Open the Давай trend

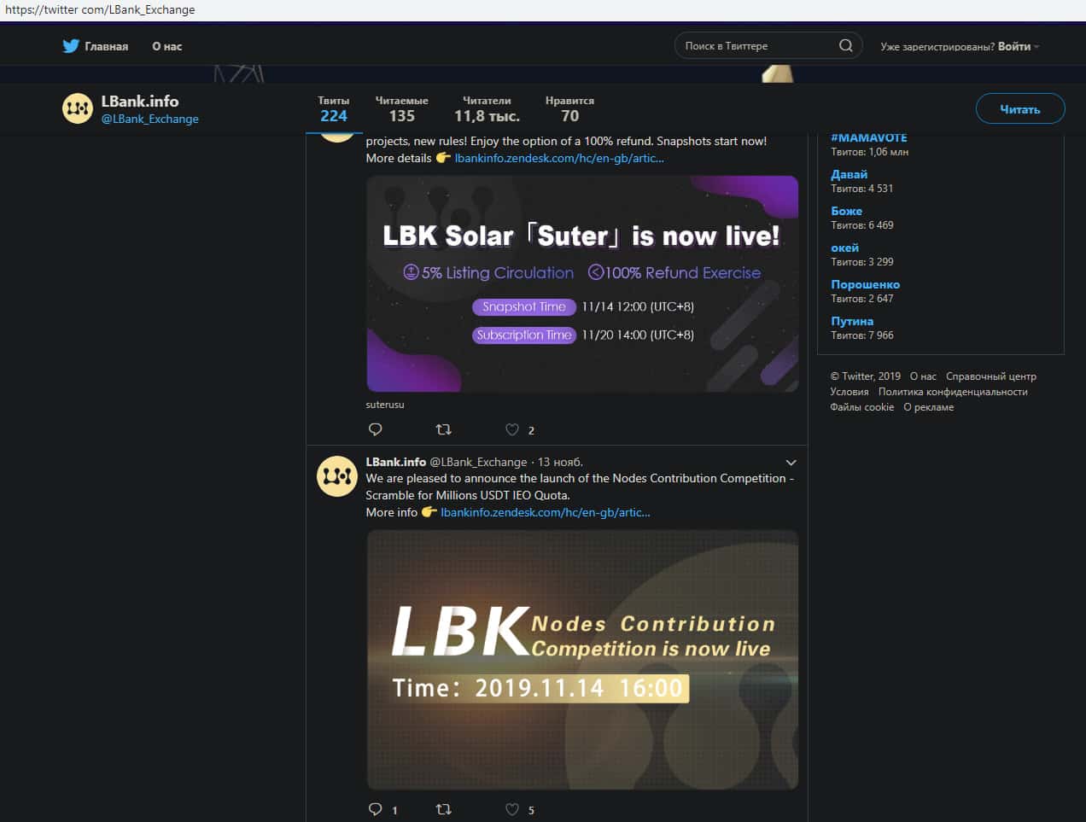(x=850, y=174)
